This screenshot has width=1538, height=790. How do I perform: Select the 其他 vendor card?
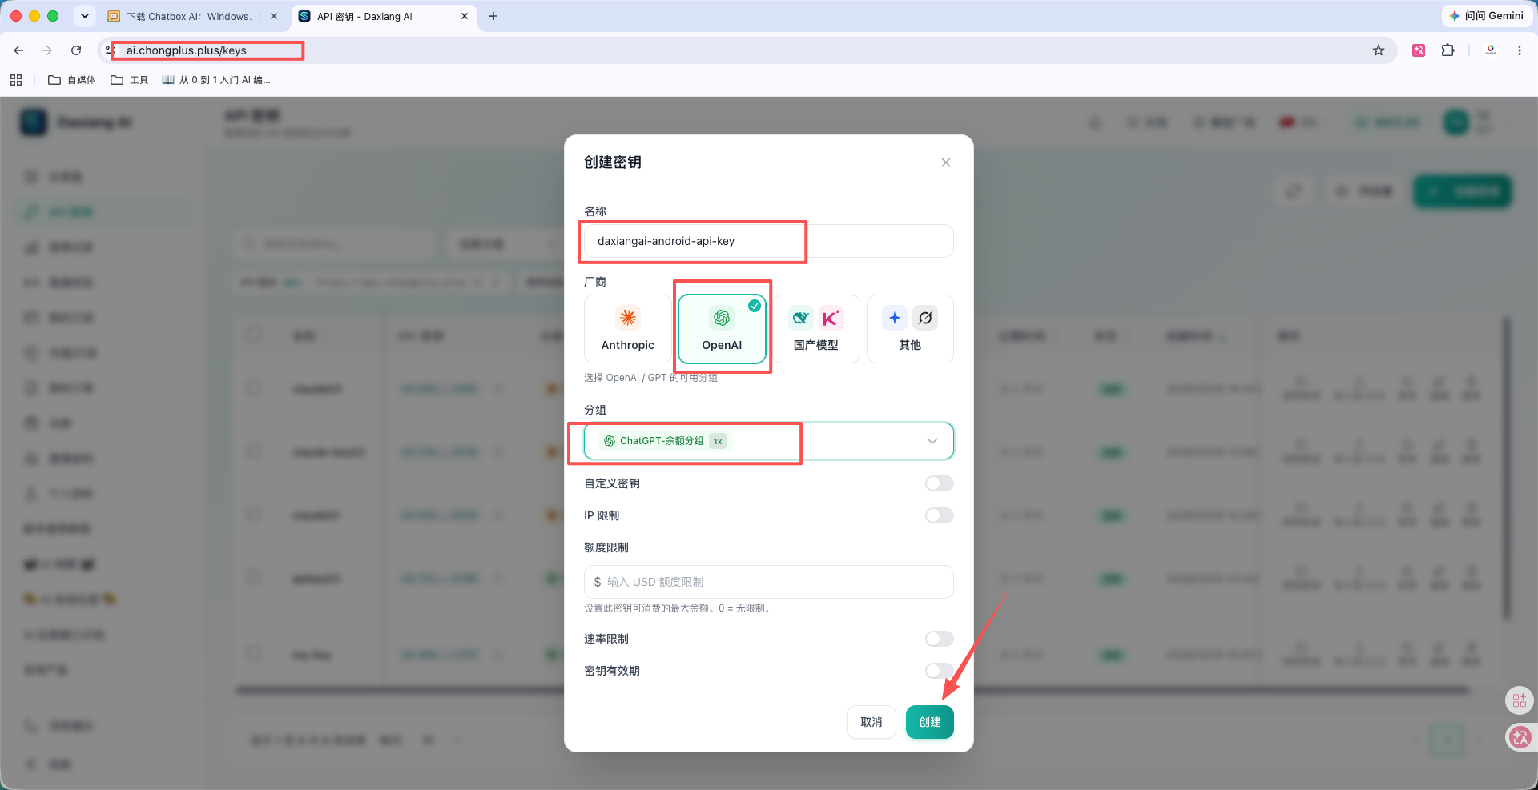[x=910, y=329]
